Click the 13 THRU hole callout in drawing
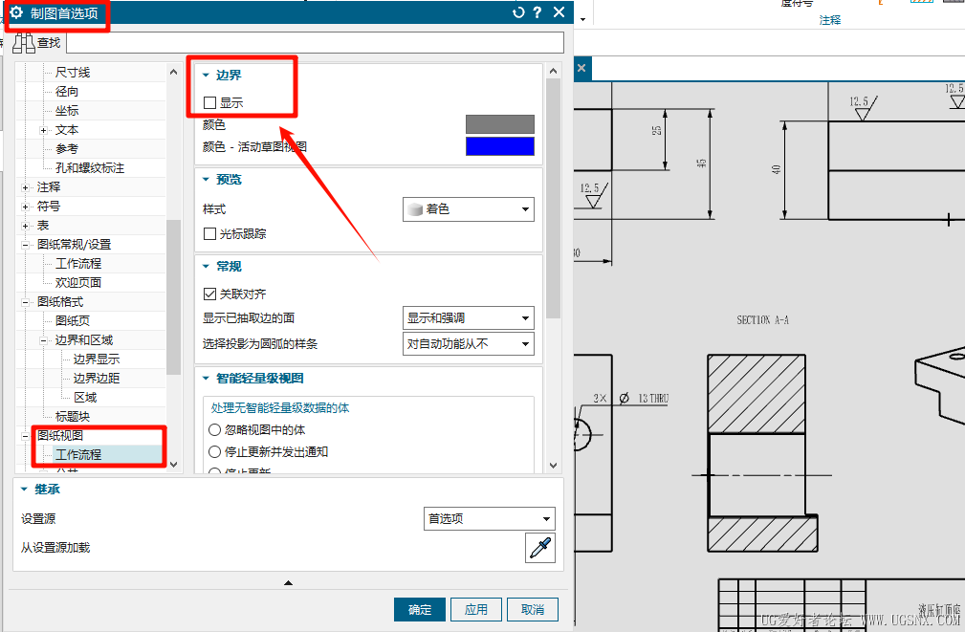 pos(653,398)
